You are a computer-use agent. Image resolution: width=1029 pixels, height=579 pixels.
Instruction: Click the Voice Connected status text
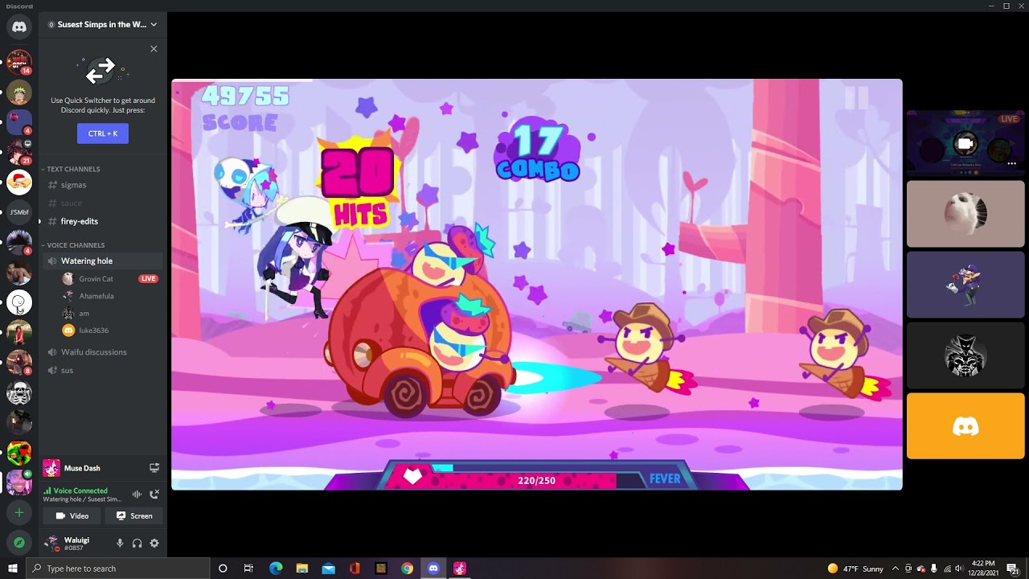(80, 491)
